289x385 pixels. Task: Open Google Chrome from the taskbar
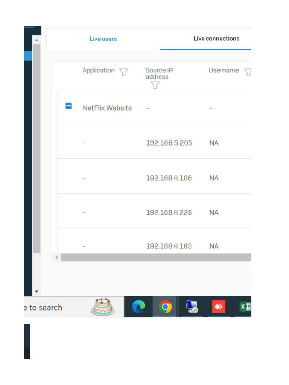click(165, 307)
